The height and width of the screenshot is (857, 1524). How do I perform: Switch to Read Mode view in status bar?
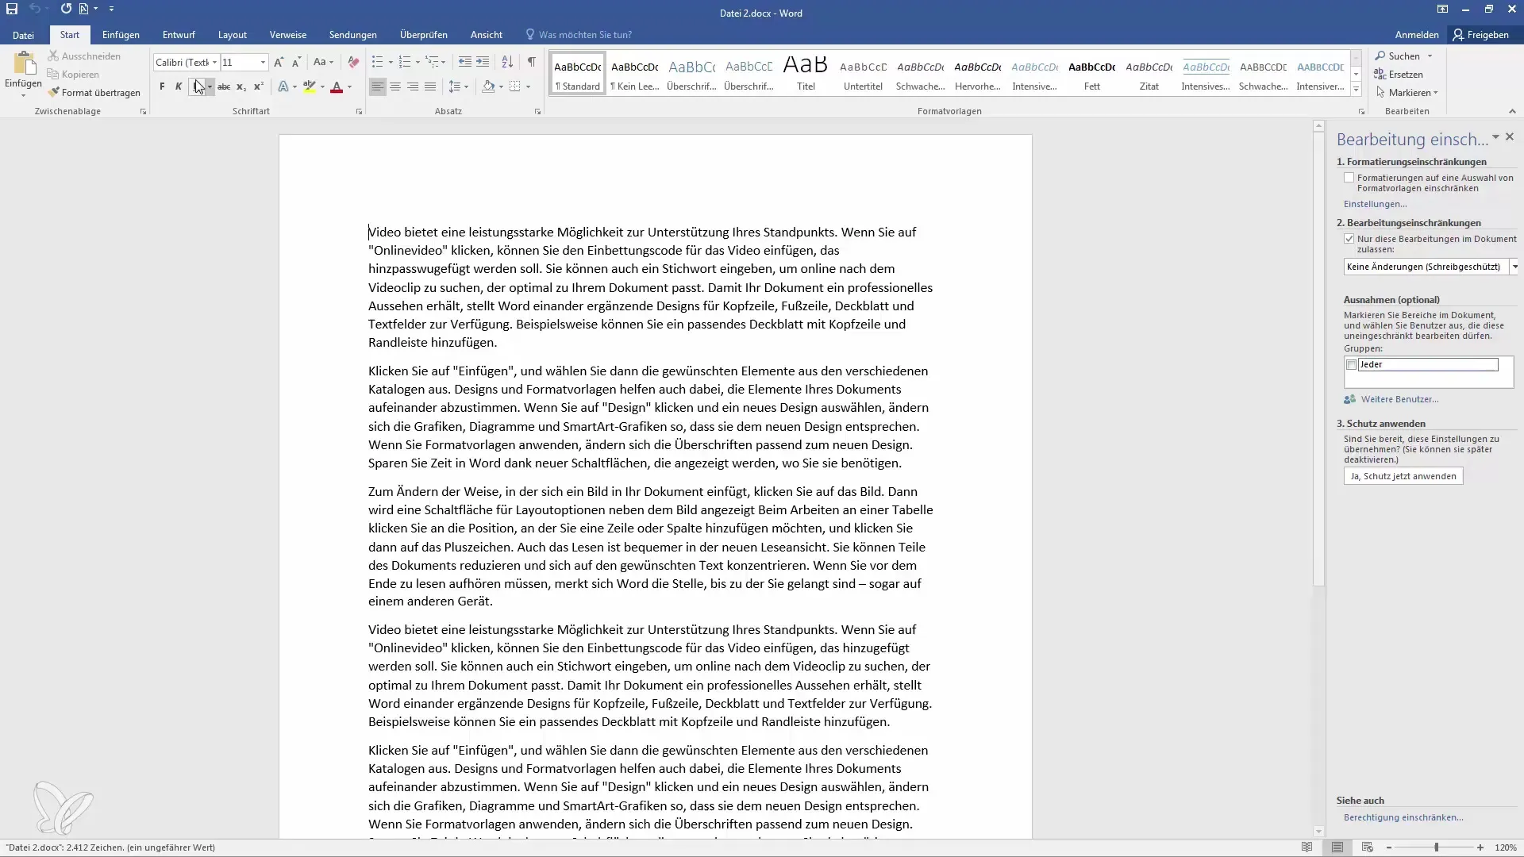1307,847
